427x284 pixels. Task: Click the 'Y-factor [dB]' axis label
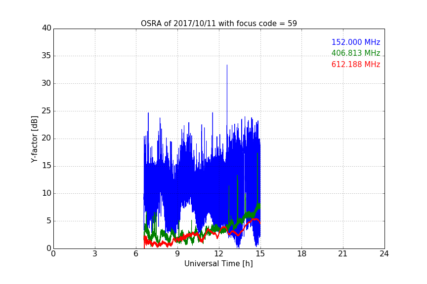[34, 139]
